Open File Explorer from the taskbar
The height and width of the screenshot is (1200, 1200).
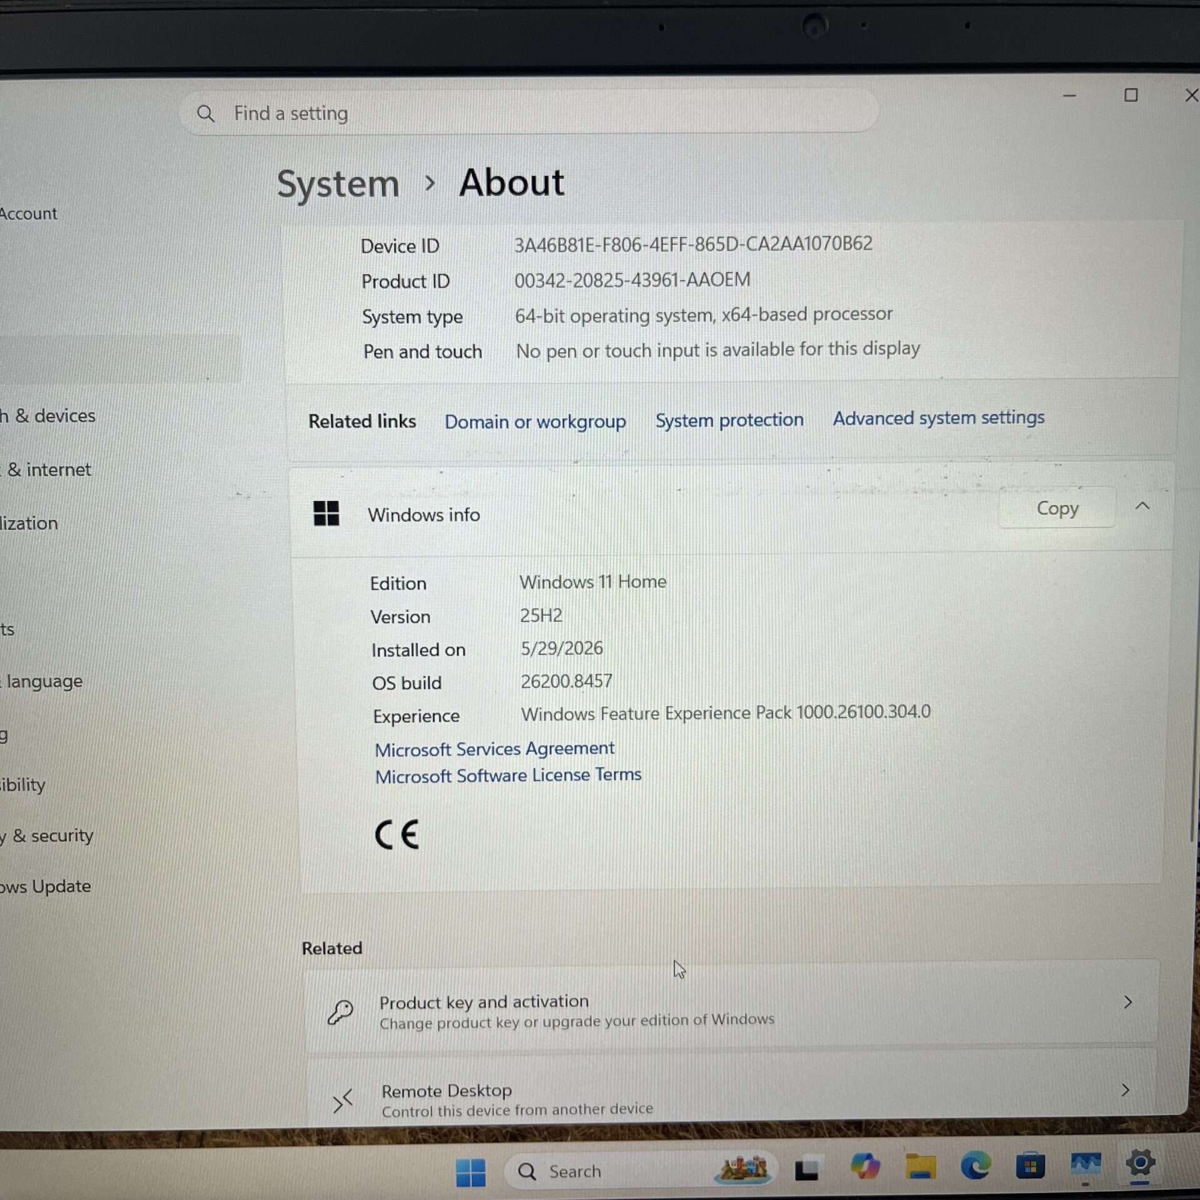(921, 1167)
